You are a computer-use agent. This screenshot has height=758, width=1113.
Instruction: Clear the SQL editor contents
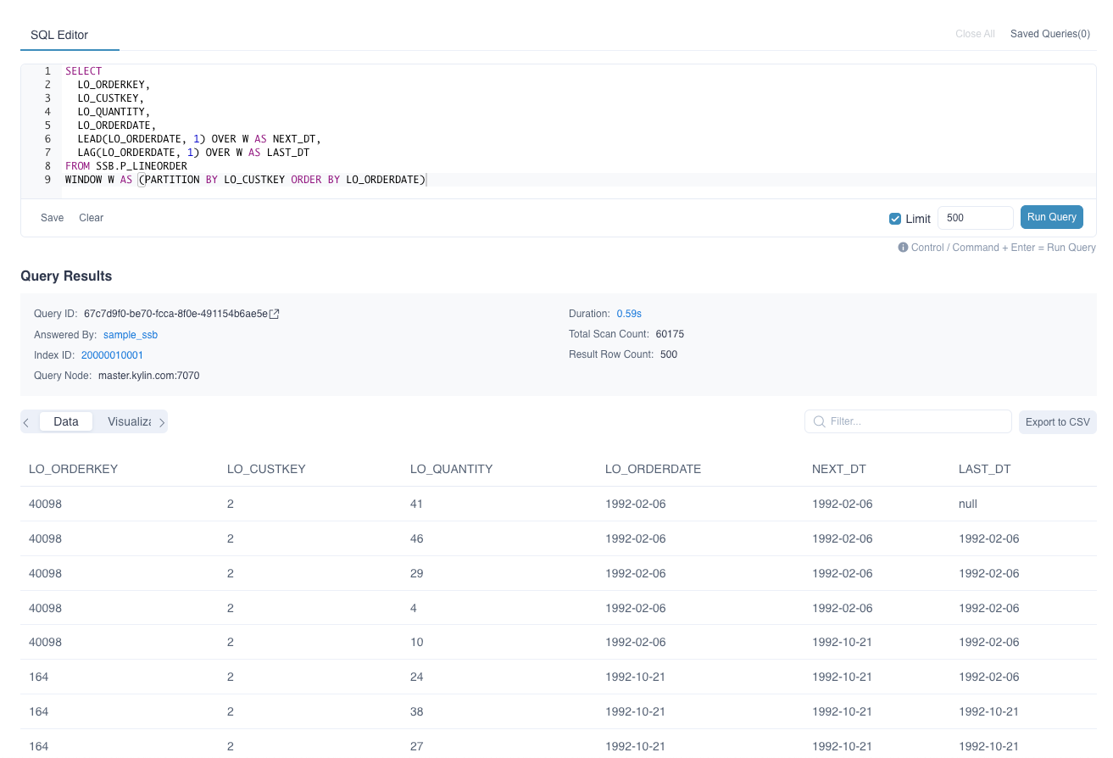(x=91, y=218)
